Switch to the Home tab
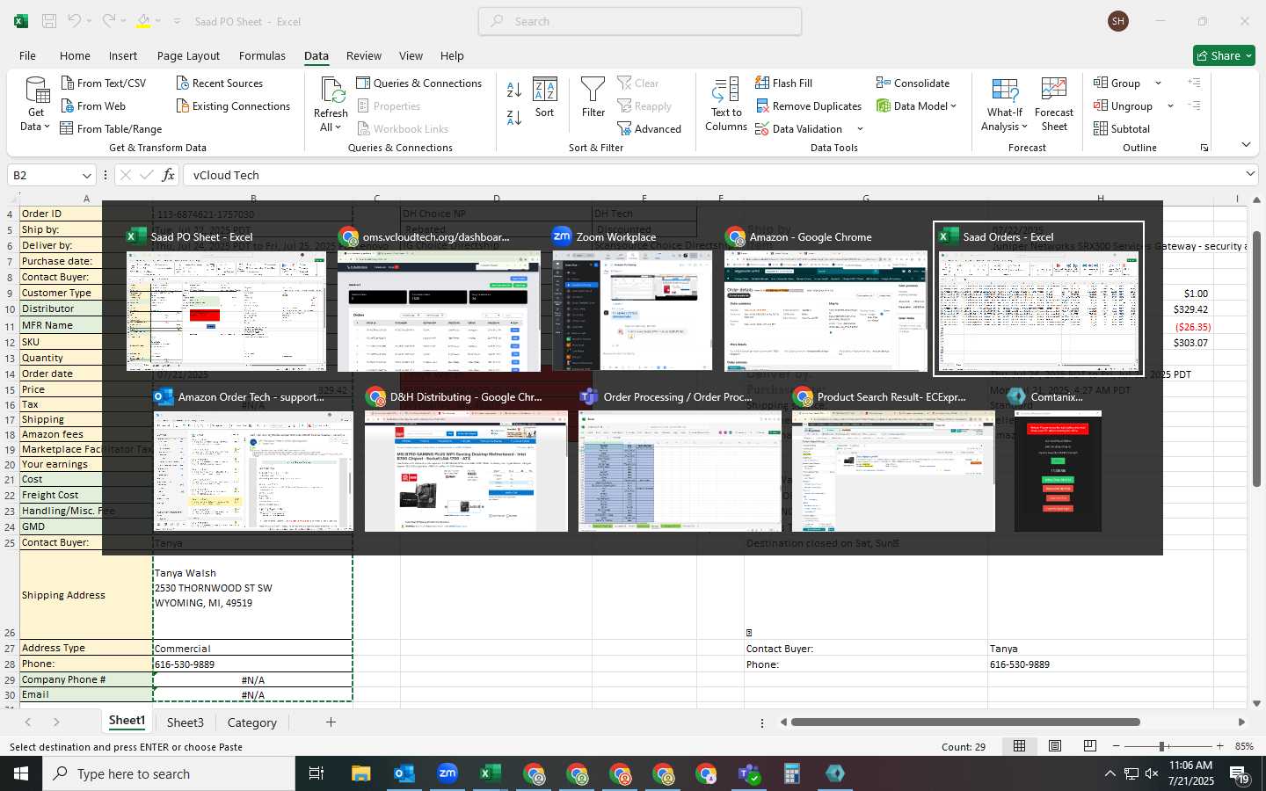1266x791 pixels. pos(75,55)
